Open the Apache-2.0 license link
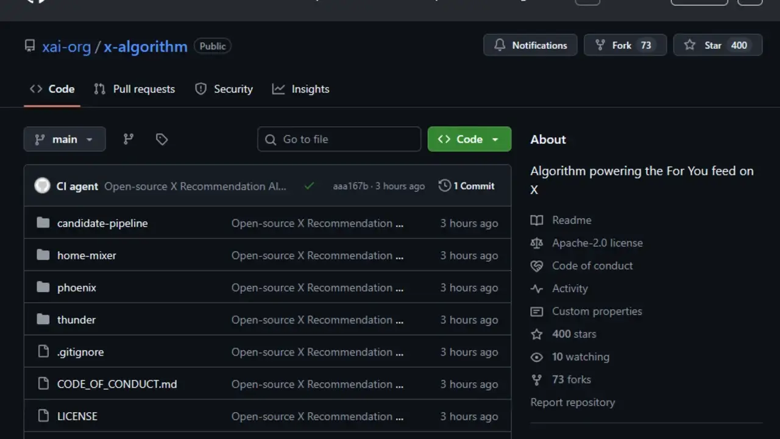 coord(597,243)
